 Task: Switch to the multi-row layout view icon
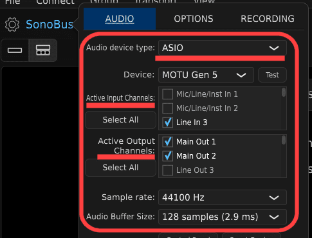click(x=43, y=50)
